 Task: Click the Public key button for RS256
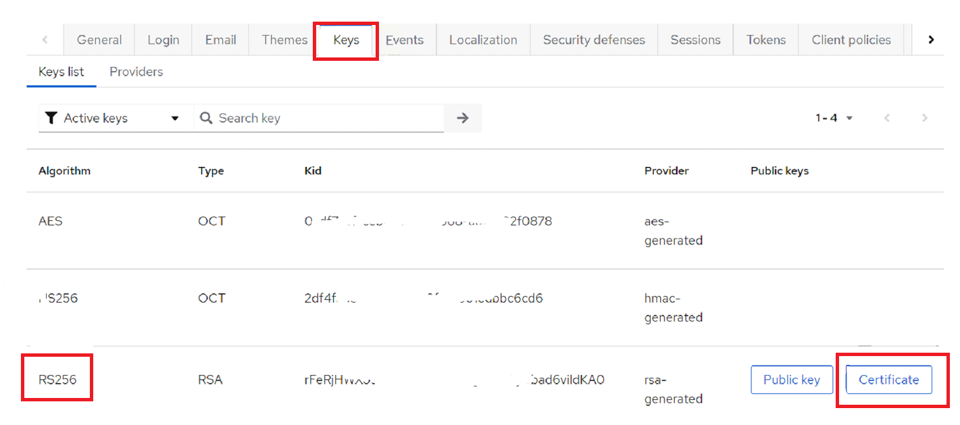[791, 380]
